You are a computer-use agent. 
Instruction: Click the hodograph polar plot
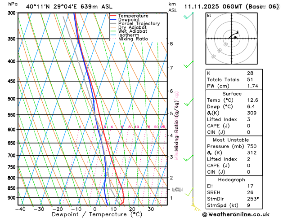coord(231,39)
